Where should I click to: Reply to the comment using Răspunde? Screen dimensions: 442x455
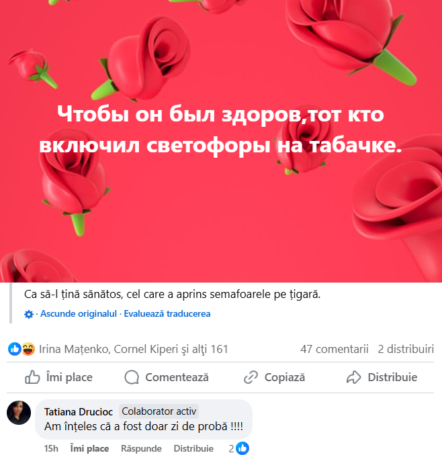[141, 448]
